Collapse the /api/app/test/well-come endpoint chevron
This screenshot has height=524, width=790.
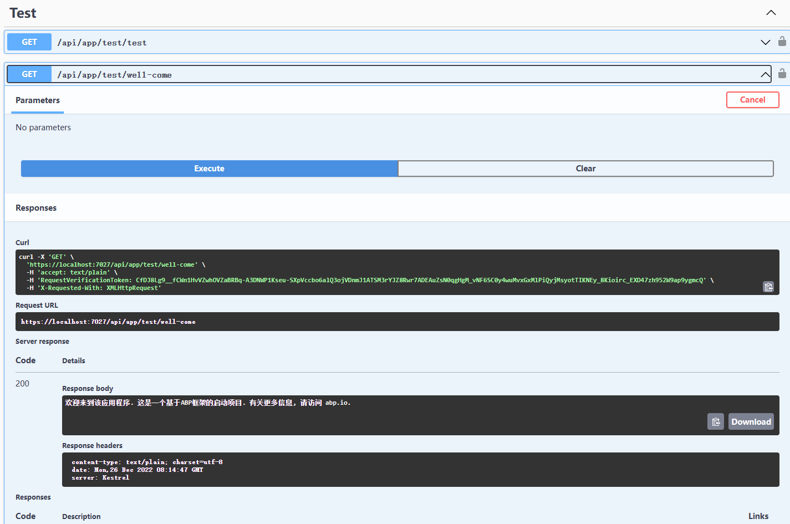pos(765,74)
